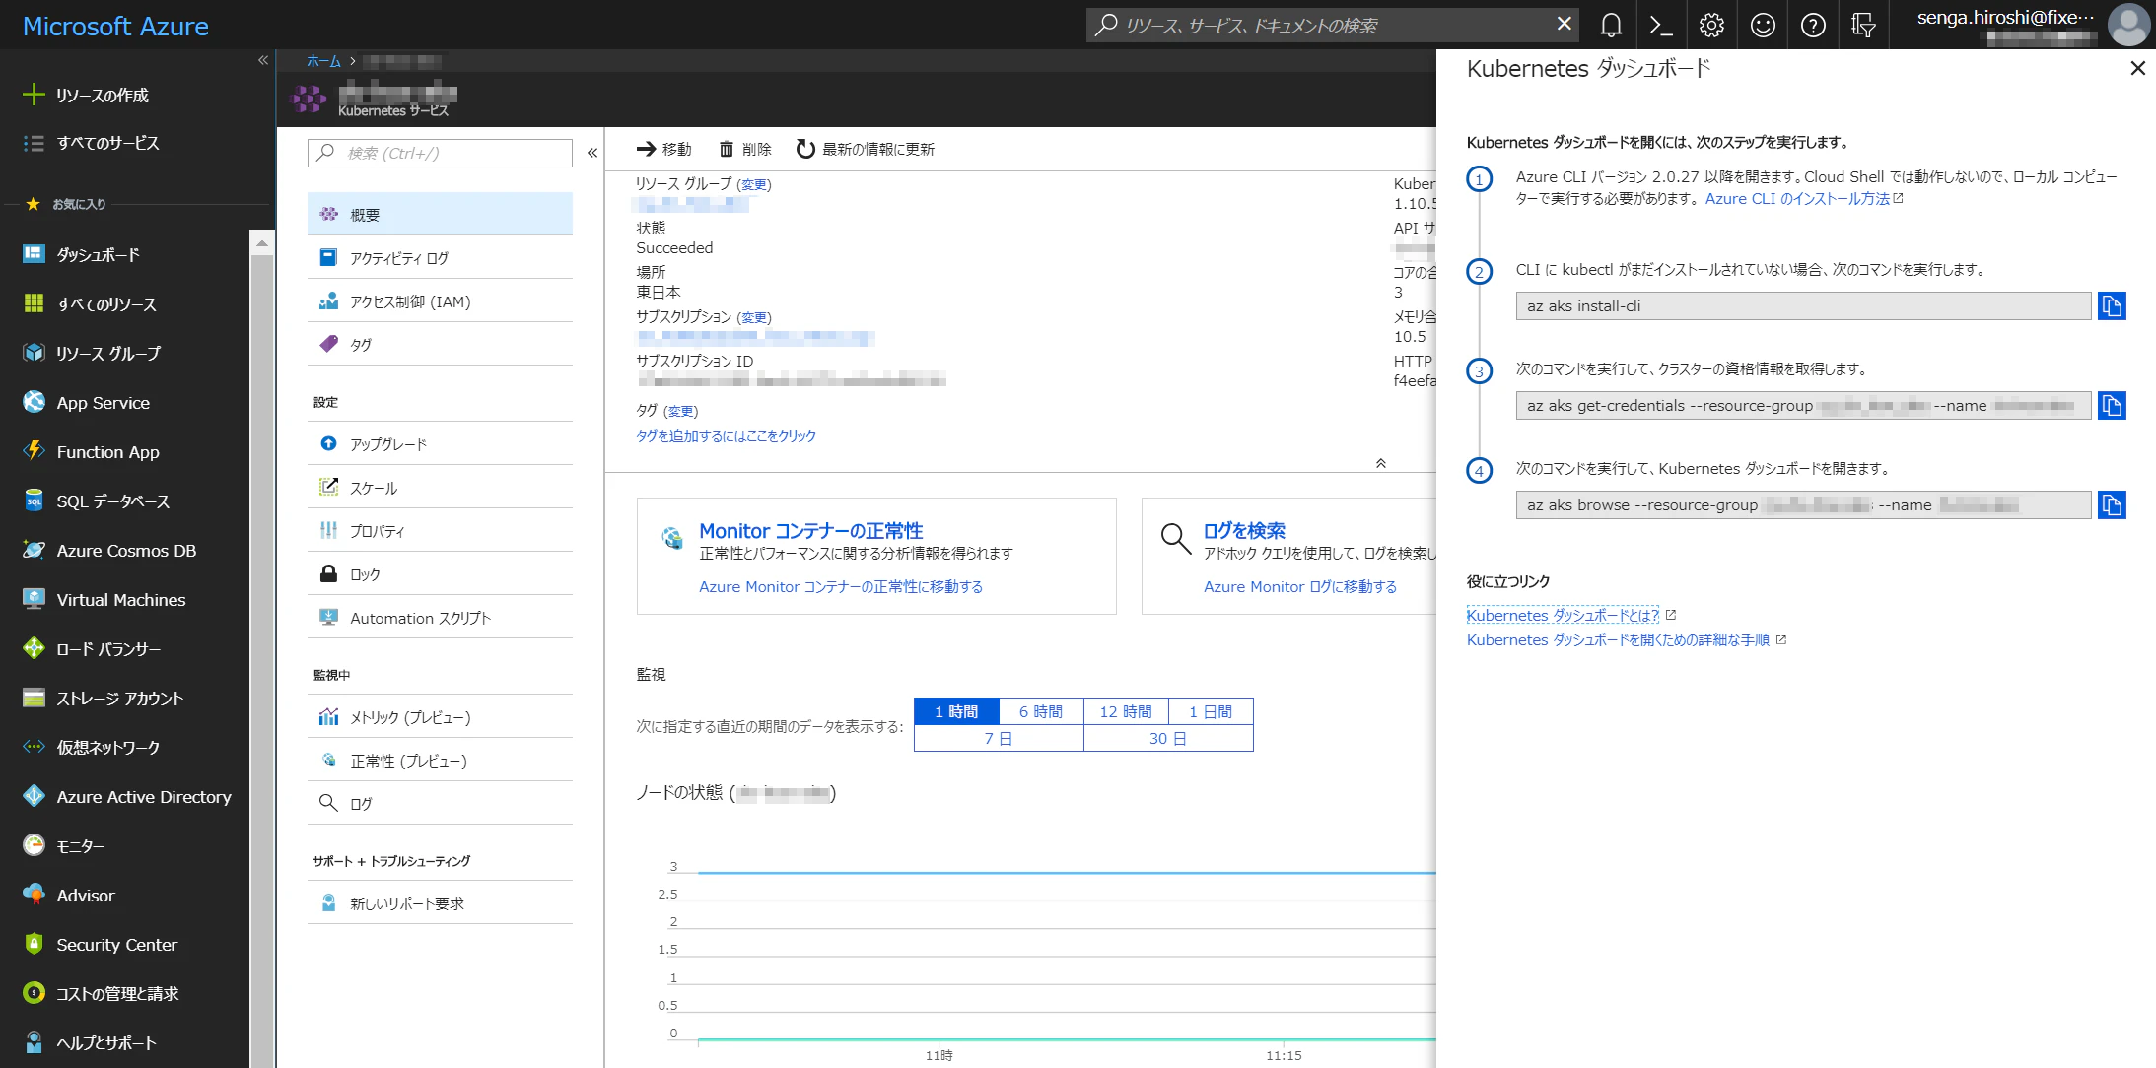
Task: Open the スケール settings item
Action: [440, 488]
